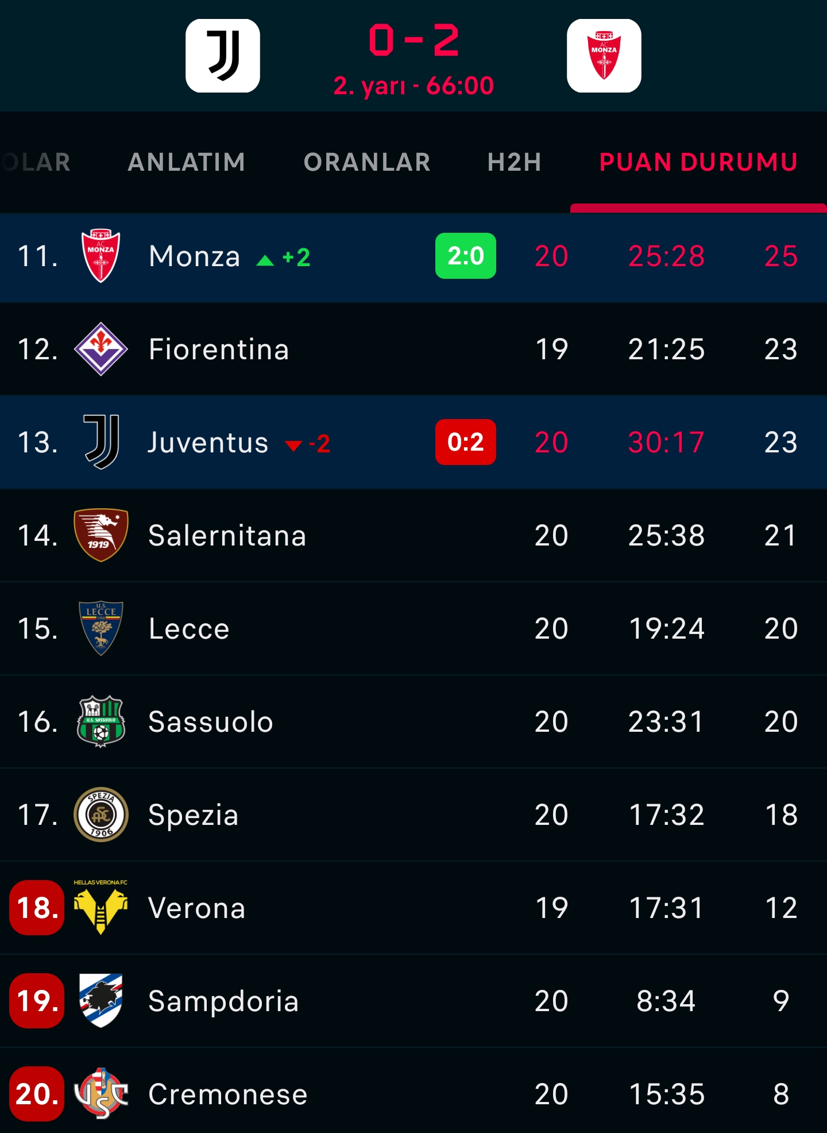Select the Sampdoria crest icon
Image resolution: width=827 pixels, height=1133 pixels.
101,1001
